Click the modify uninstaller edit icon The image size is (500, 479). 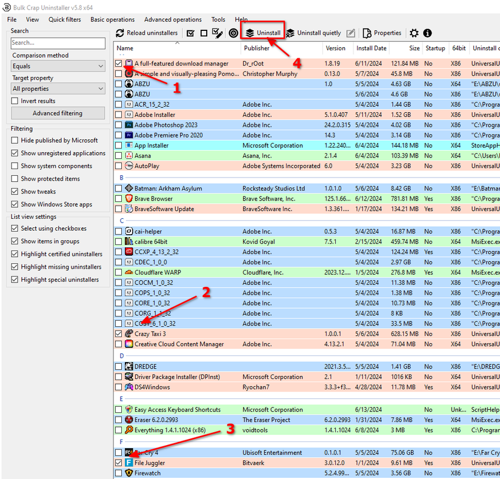coord(351,33)
